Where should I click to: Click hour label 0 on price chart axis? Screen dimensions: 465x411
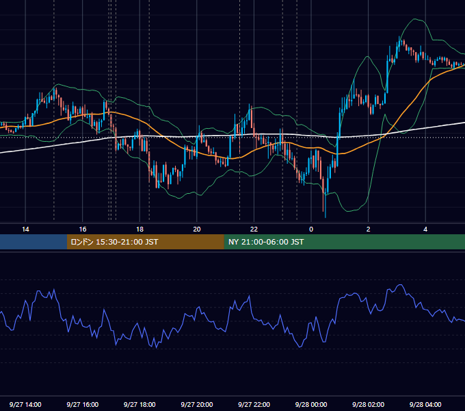pos(311,229)
